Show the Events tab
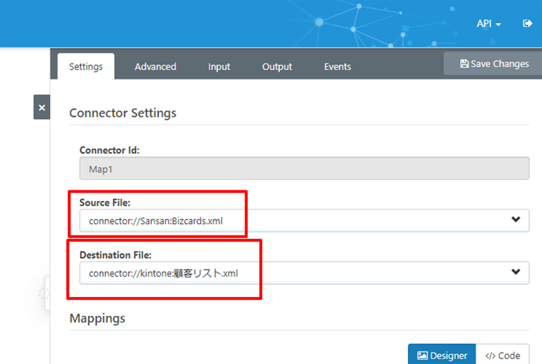Screen dimensions: 542x364 337,67
